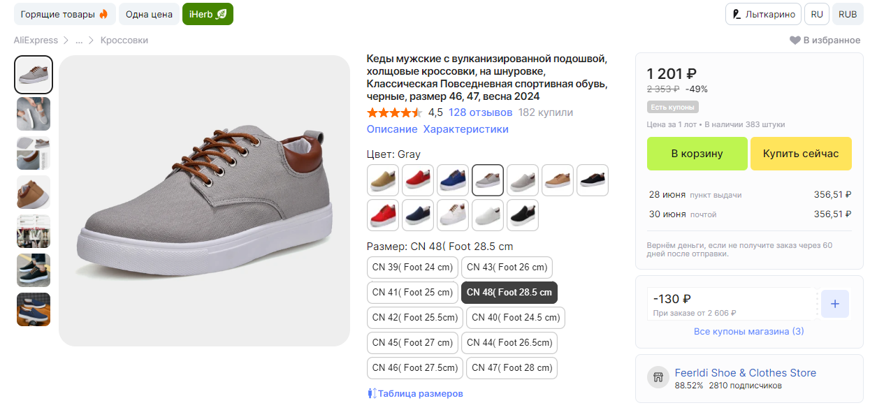Click the orange star rating
This screenshot has height=410, width=877.
click(x=394, y=112)
